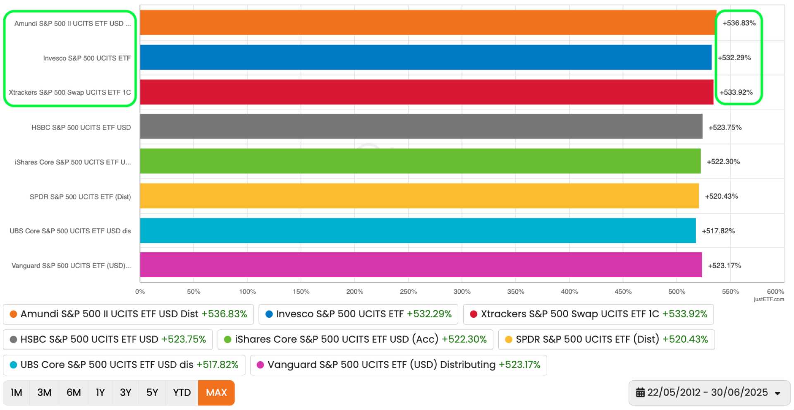Choose the 5Y time range

(x=152, y=393)
